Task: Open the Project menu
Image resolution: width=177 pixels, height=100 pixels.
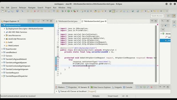Action: (x=48, y=7)
